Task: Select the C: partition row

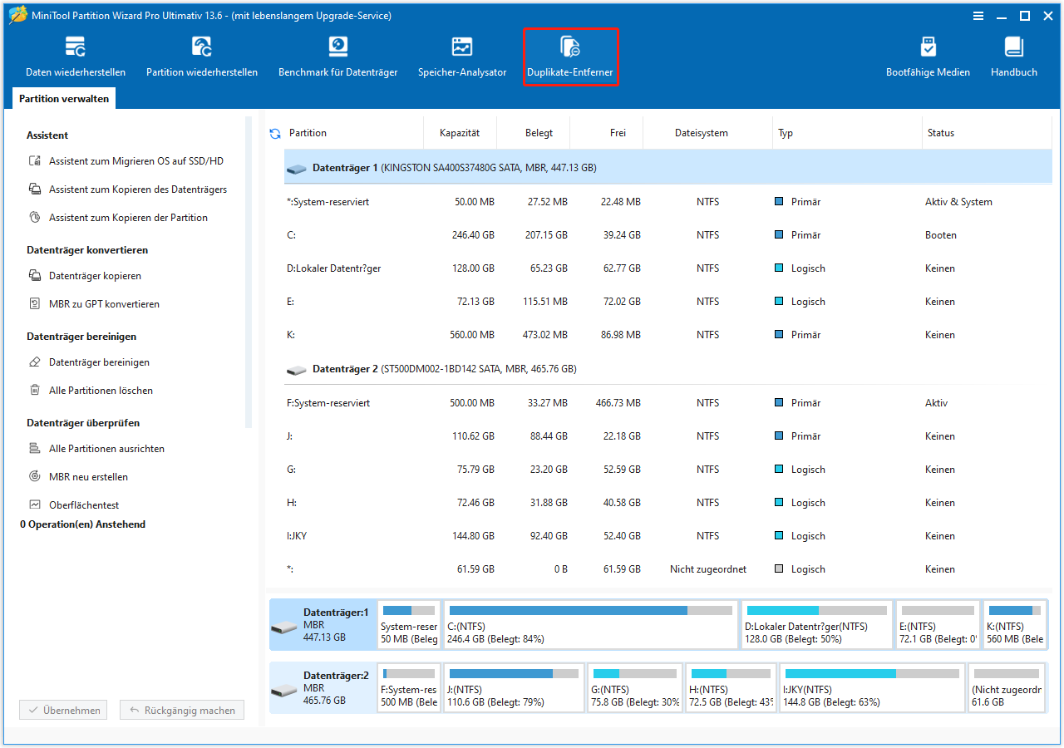Action: pyautogui.click(x=668, y=235)
